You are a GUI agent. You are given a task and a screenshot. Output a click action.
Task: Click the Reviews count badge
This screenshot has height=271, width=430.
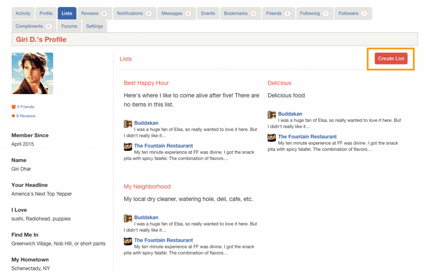[x=104, y=13]
